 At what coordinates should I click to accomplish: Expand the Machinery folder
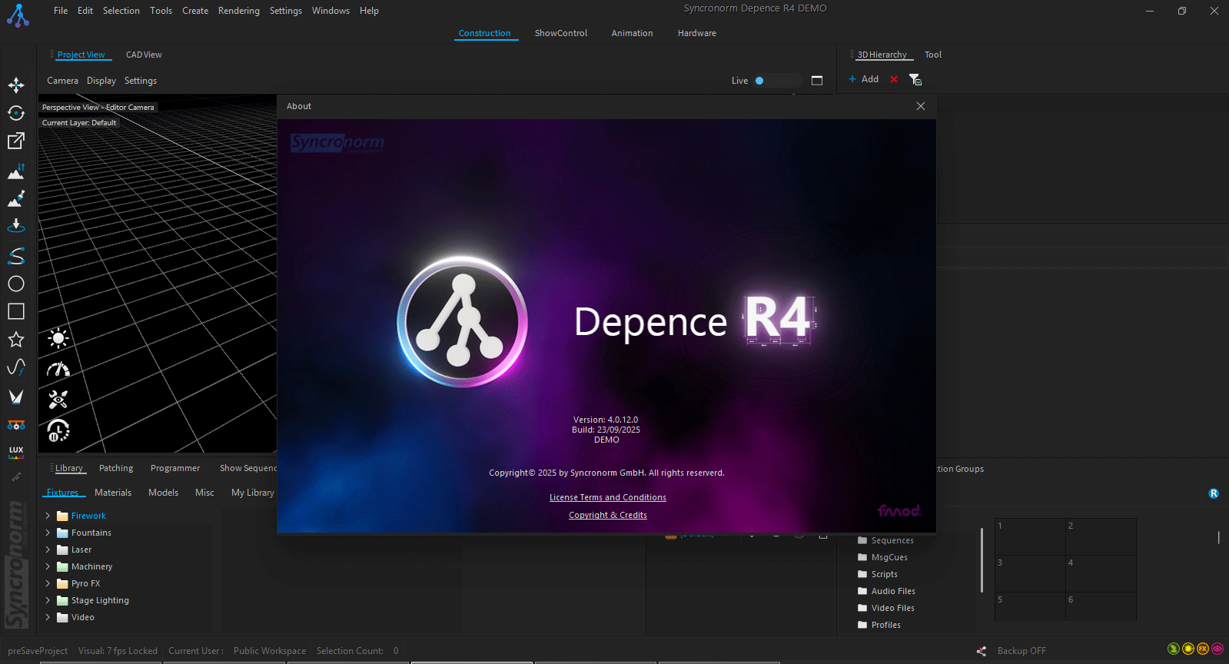pyautogui.click(x=48, y=566)
